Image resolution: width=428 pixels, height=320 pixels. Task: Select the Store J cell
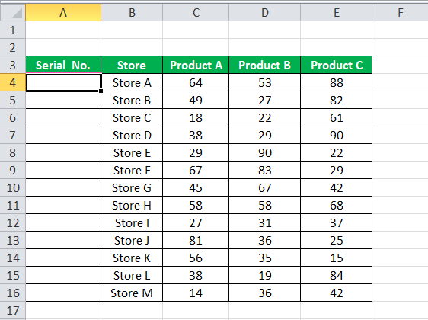coord(132,240)
